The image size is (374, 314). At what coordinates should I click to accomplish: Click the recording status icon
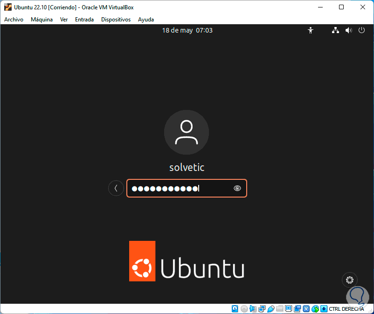point(297,309)
